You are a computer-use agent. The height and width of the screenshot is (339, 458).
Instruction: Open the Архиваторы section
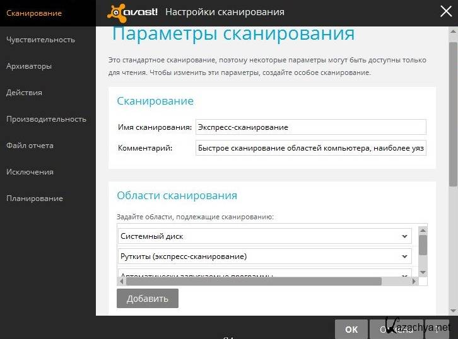click(x=29, y=66)
